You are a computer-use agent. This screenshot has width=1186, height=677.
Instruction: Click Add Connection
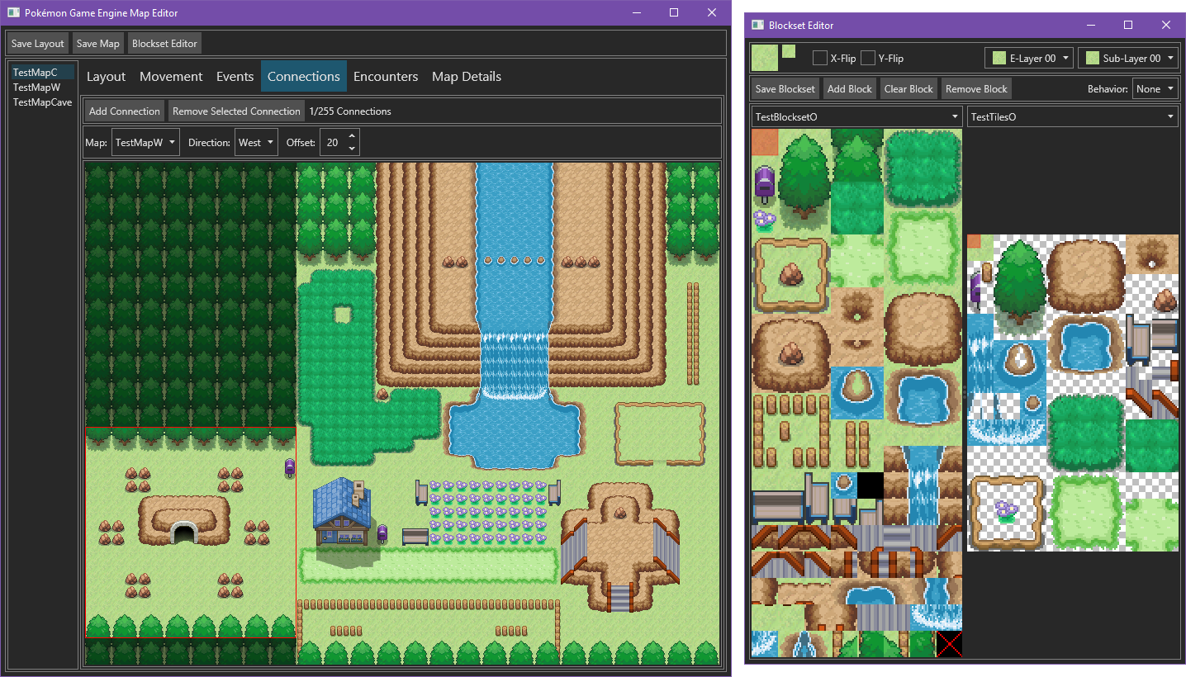click(x=125, y=111)
